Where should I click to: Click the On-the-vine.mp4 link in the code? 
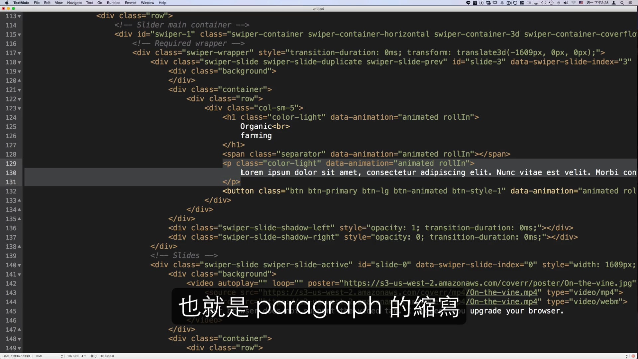pyautogui.click(x=501, y=293)
